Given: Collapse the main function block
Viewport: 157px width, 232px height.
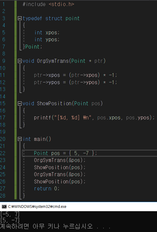Looking at the screenshot, I should coord(20,139).
